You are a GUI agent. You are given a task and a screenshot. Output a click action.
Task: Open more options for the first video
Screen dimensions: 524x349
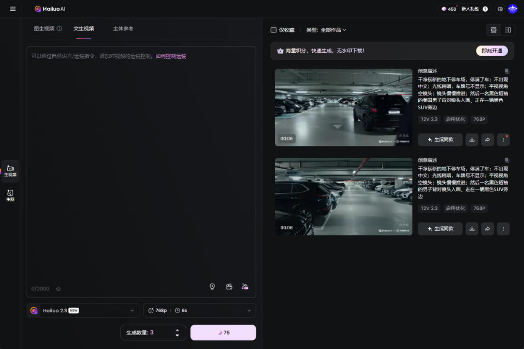pyautogui.click(x=503, y=140)
